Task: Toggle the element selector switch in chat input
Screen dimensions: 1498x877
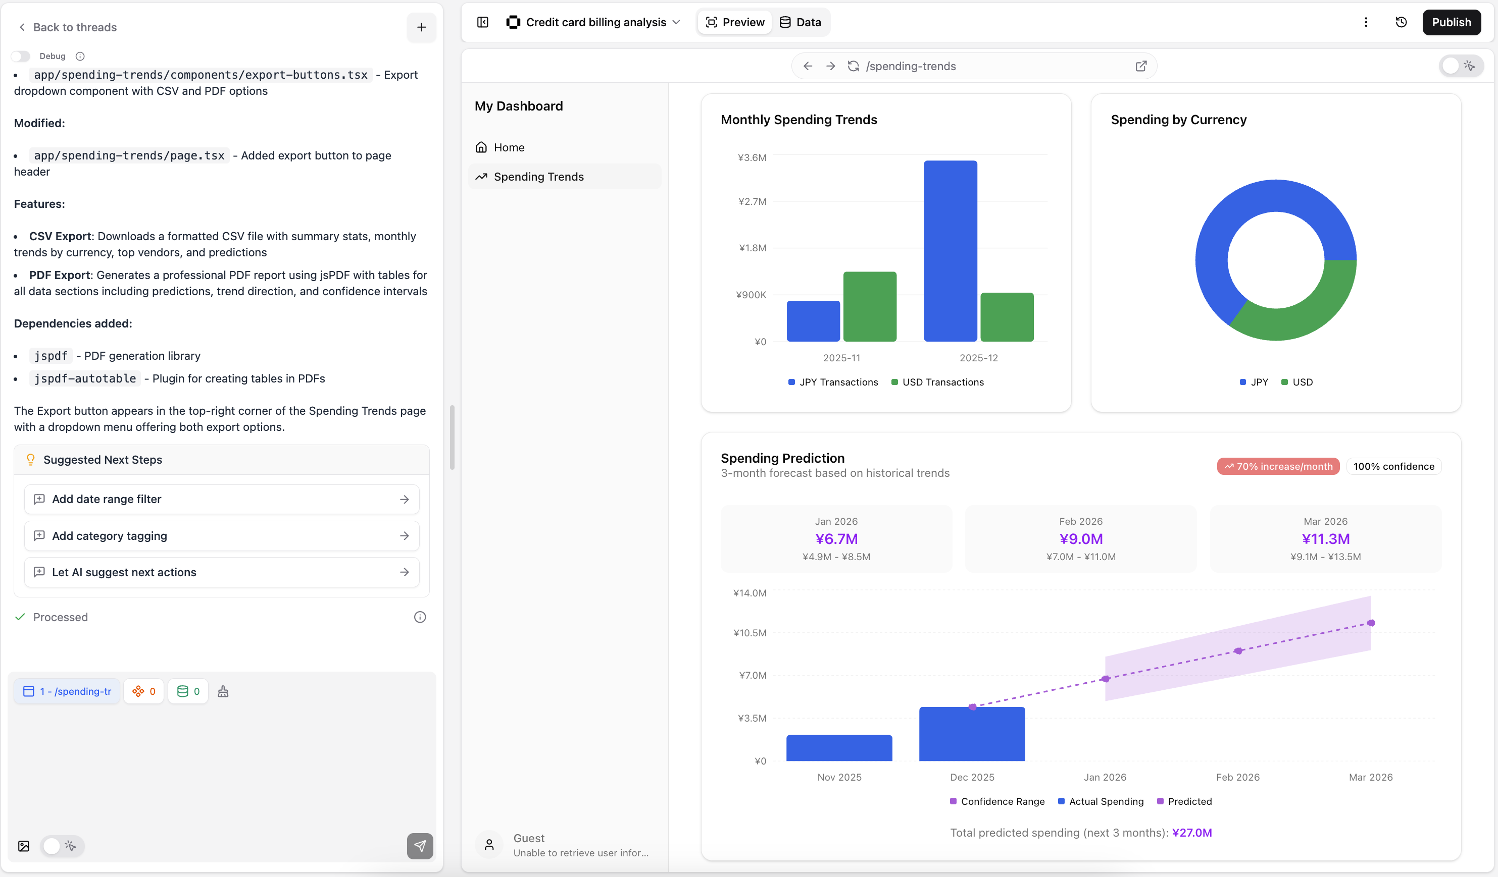Action: pos(61,846)
